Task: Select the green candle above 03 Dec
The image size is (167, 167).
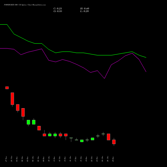Action: click(28, 122)
